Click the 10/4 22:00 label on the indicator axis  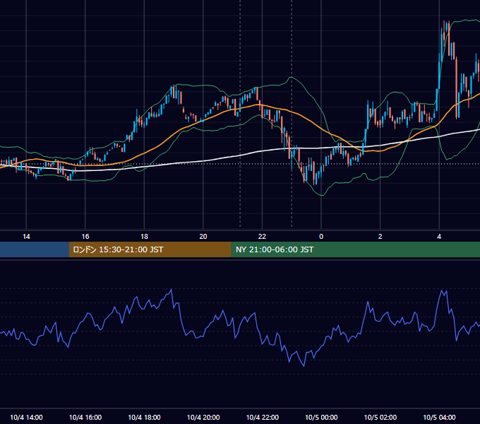(263, 417)
